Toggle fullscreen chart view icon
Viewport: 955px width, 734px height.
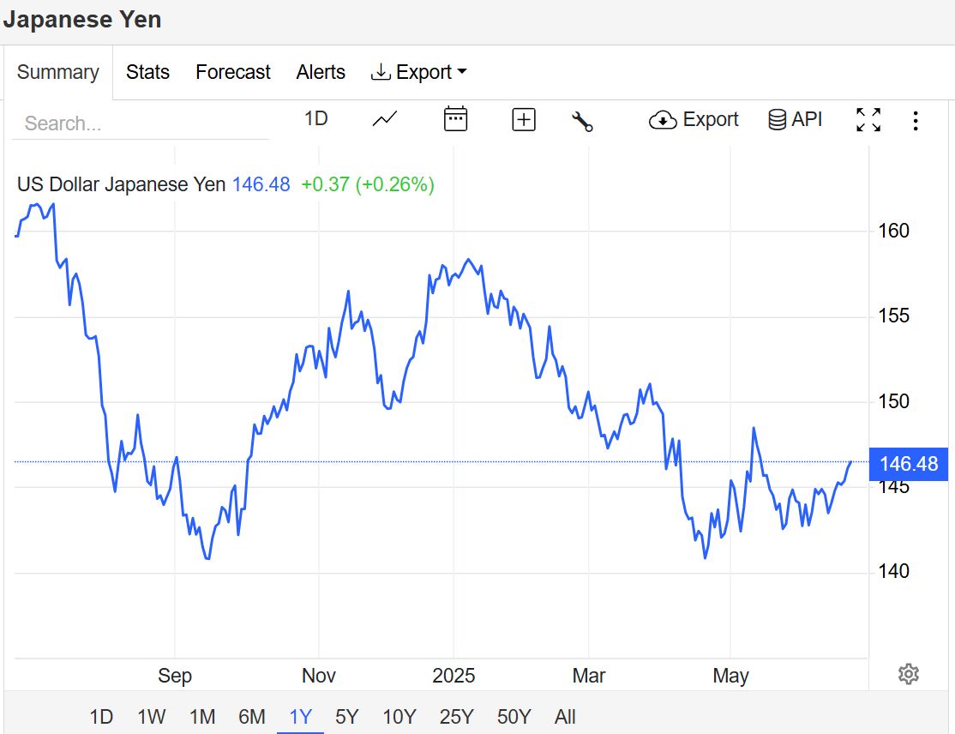[868, 120]
